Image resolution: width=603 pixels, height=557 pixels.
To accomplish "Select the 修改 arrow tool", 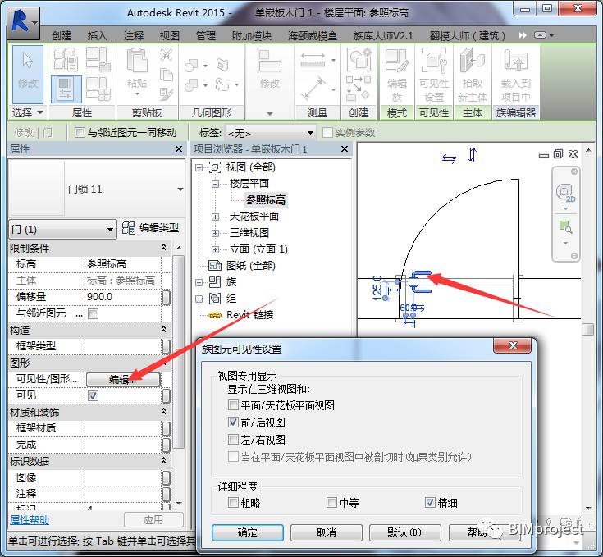I will click(28, 74).
